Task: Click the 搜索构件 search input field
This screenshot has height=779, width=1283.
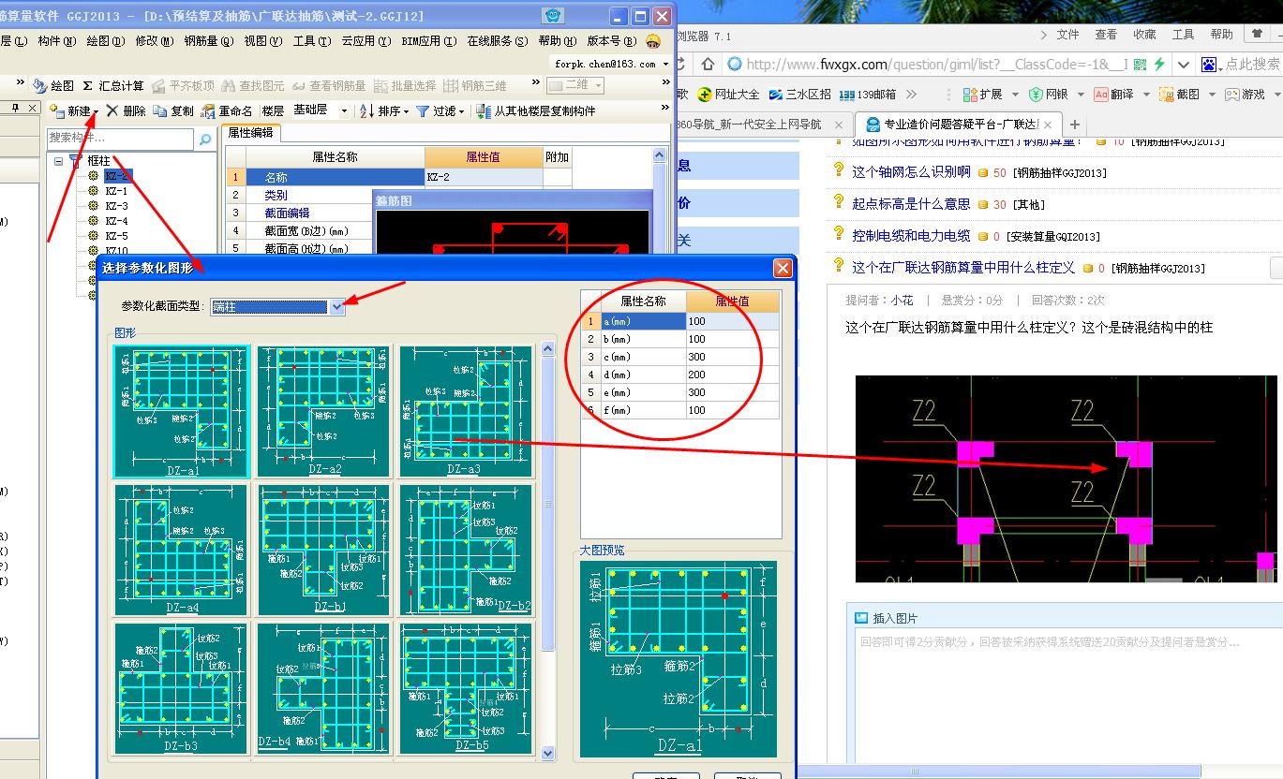Action: point(122,139)
